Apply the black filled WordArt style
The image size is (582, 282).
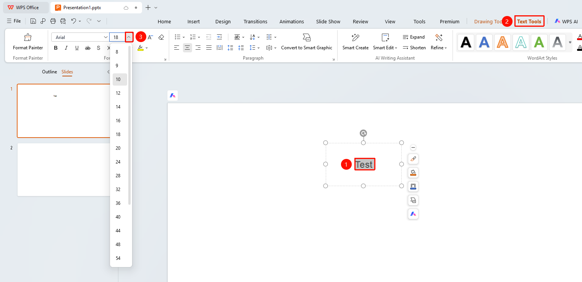click(x=466, y=42)
